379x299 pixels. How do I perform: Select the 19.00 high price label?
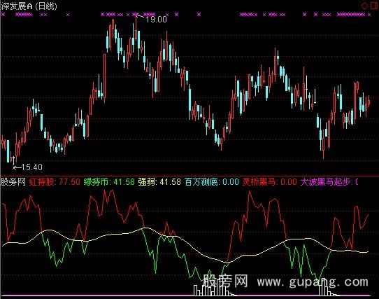(x=157, y=20)
